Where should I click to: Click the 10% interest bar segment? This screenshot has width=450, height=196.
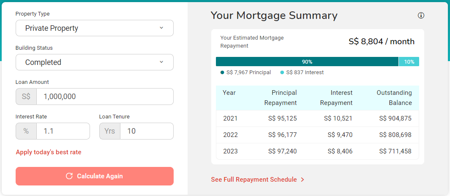tap(409, 62)
